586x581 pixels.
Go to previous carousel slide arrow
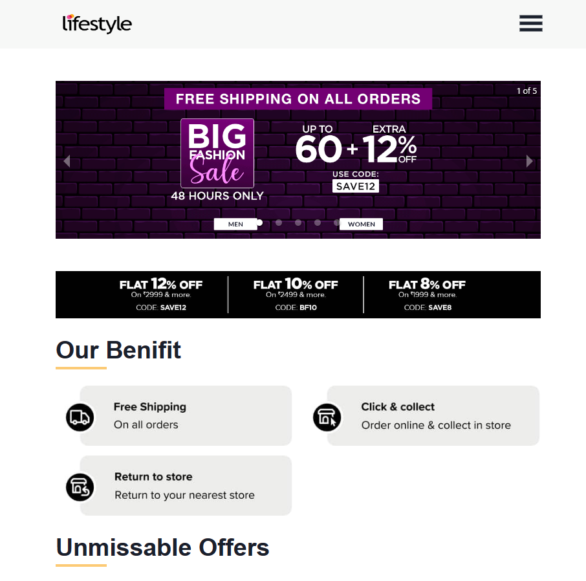pyautogui.click(x=67, y=161)
